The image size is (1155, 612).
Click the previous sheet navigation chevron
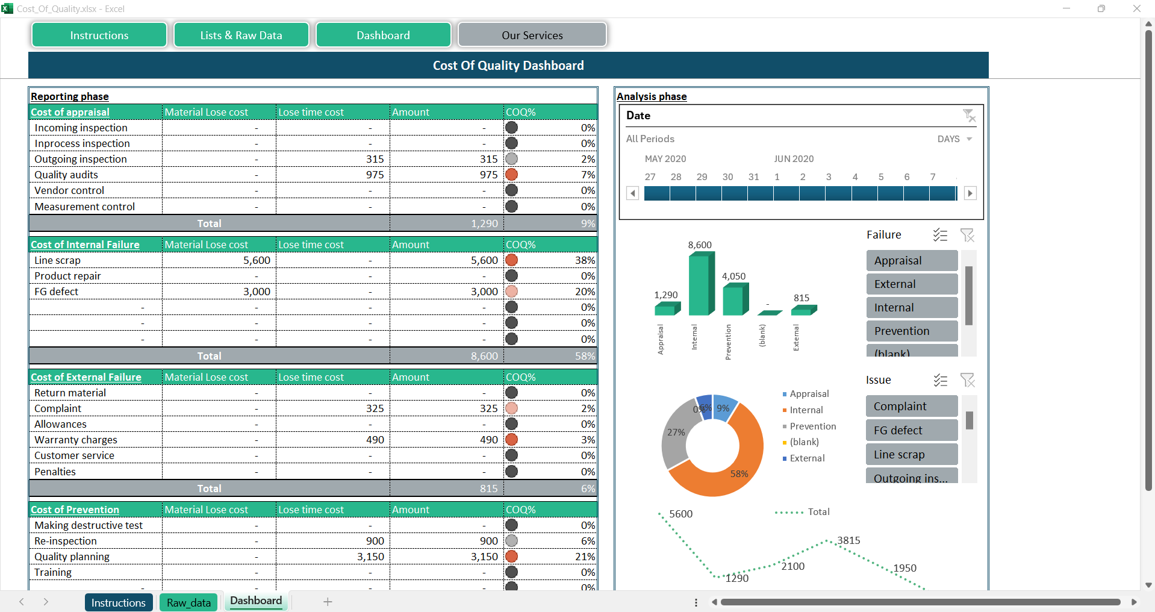[22, 602]
